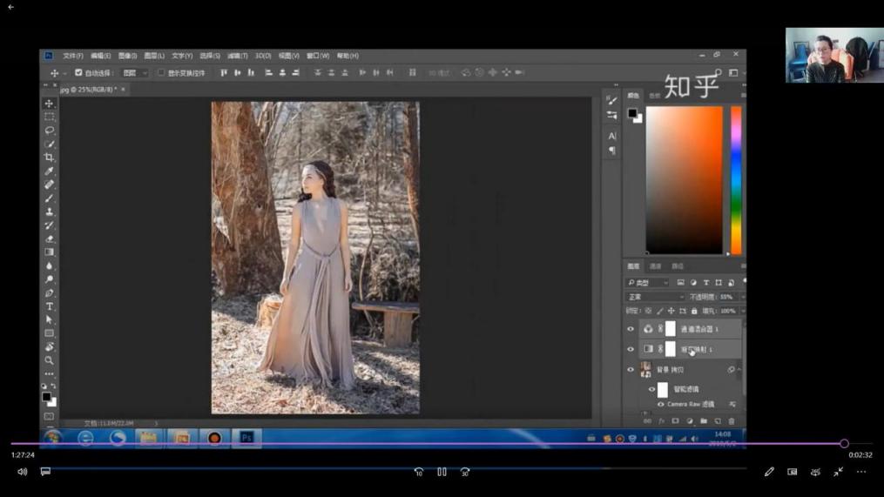Select the Crop tool in the toolbar
Screen dimensions: 884x497
point(50,158)
